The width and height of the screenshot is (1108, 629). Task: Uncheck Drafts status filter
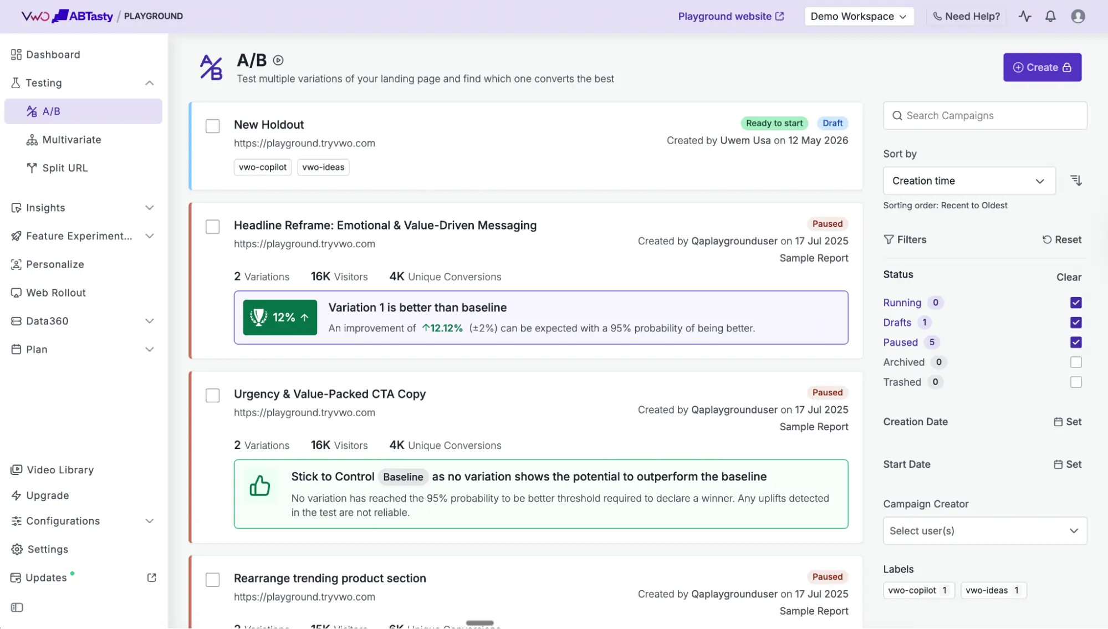coord(1076,323)
